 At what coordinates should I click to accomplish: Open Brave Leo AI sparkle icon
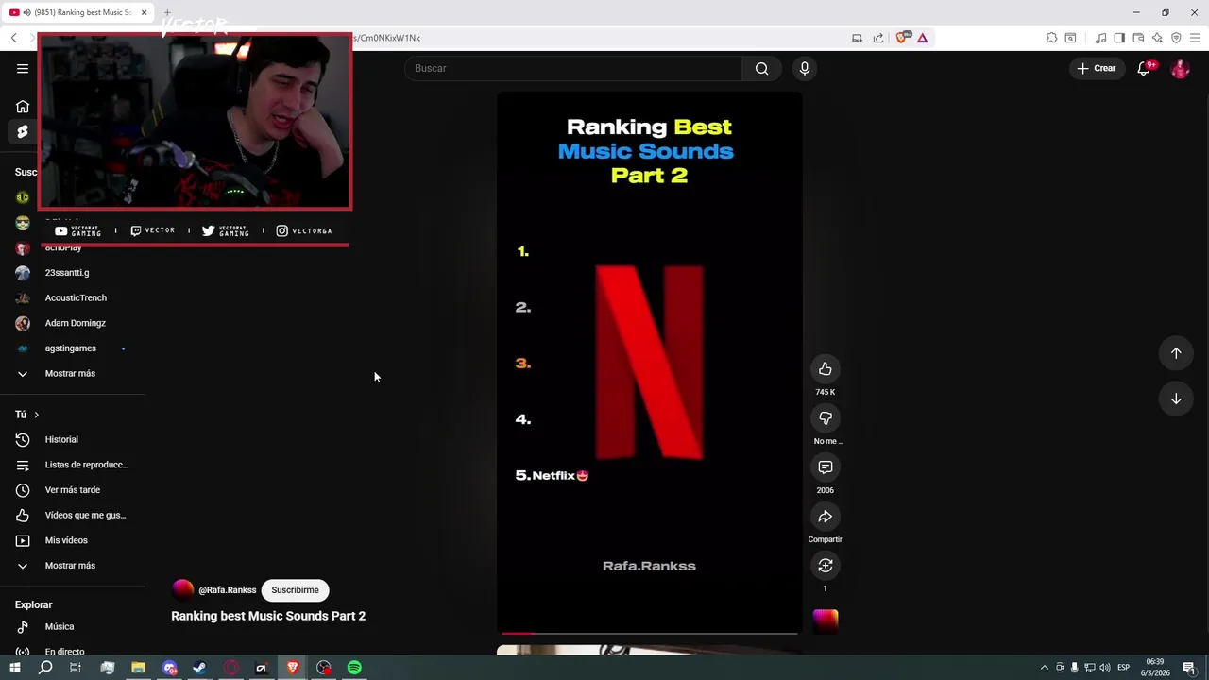coord(1157,38)
